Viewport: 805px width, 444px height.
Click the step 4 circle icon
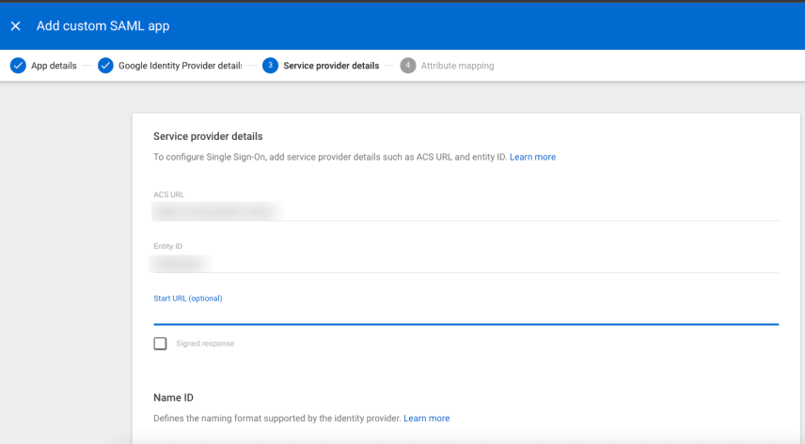(x=407, y=66)
